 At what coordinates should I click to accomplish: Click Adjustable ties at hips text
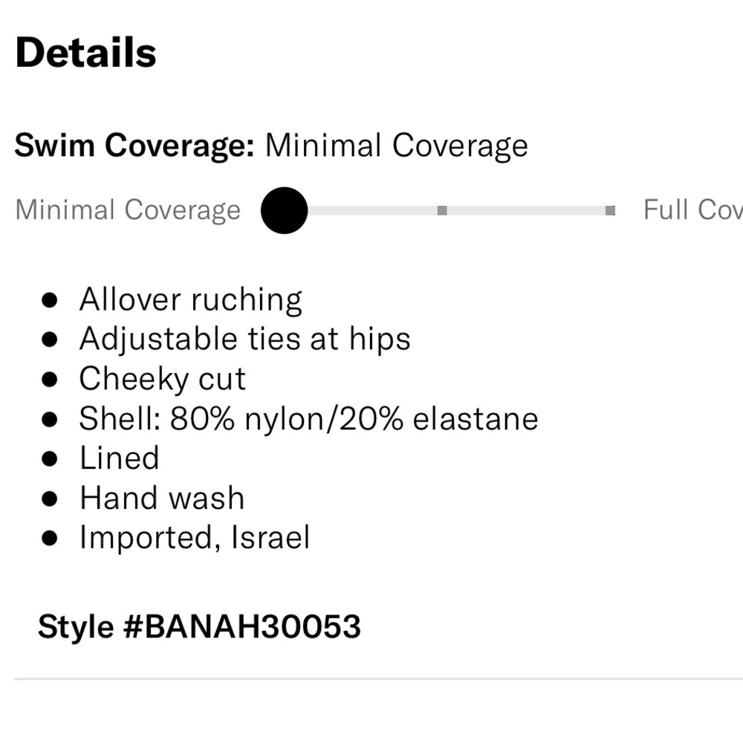click(x=245, y=340)
